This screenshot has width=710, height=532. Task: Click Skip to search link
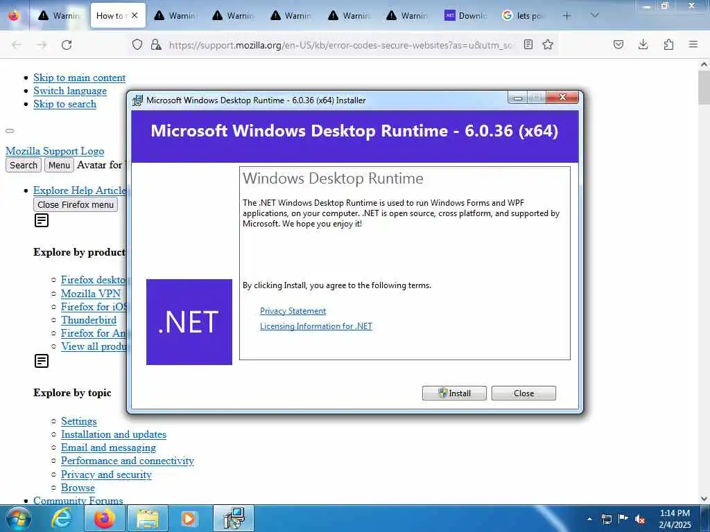point(64,104)
